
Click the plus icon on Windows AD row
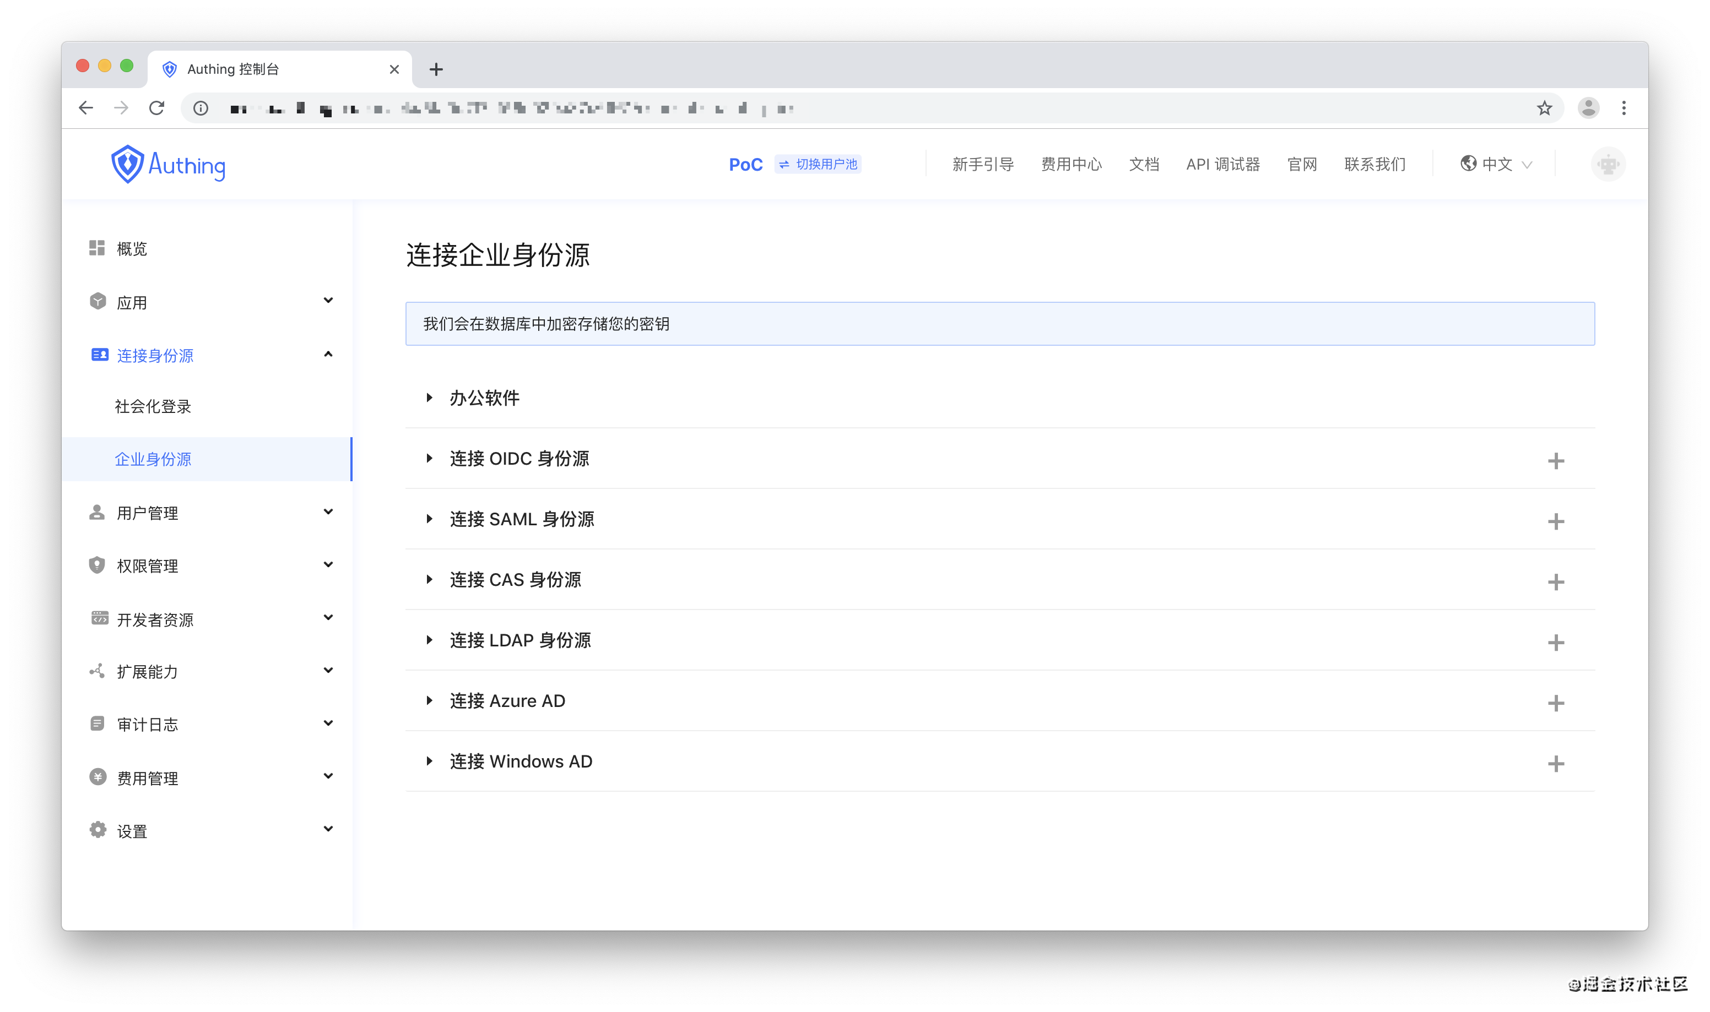(x=1555, y=764)
